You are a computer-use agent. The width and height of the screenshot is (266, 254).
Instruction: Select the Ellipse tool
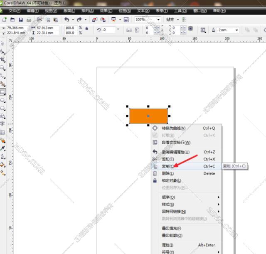click(x=2, y=100)
